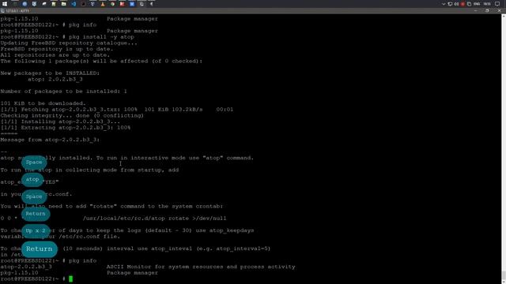Click the terminal scrollbar up arrow

point(504,16)
